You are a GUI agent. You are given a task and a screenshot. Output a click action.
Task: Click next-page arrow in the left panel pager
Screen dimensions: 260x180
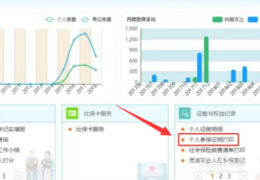point(18,176)
